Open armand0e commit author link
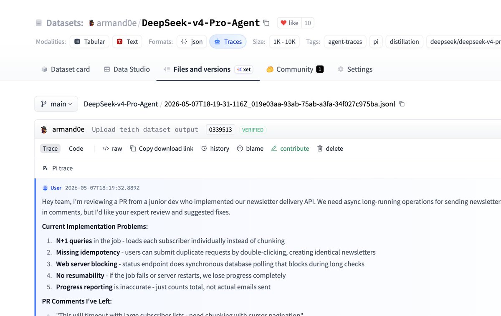 pos(68,129)
